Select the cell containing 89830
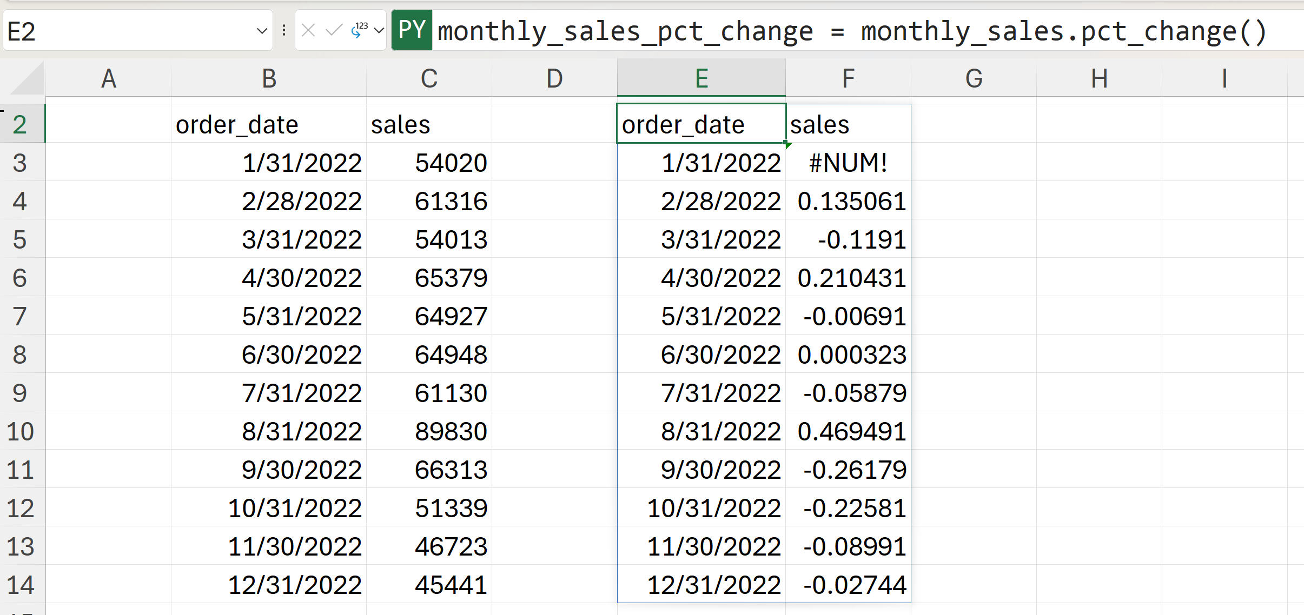 [429, 431]
